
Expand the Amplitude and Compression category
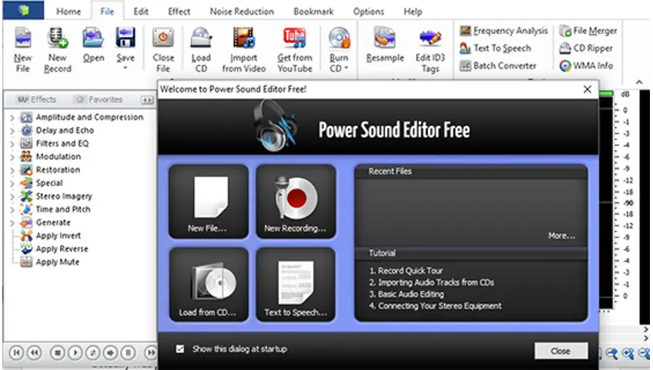click(12, 118)
